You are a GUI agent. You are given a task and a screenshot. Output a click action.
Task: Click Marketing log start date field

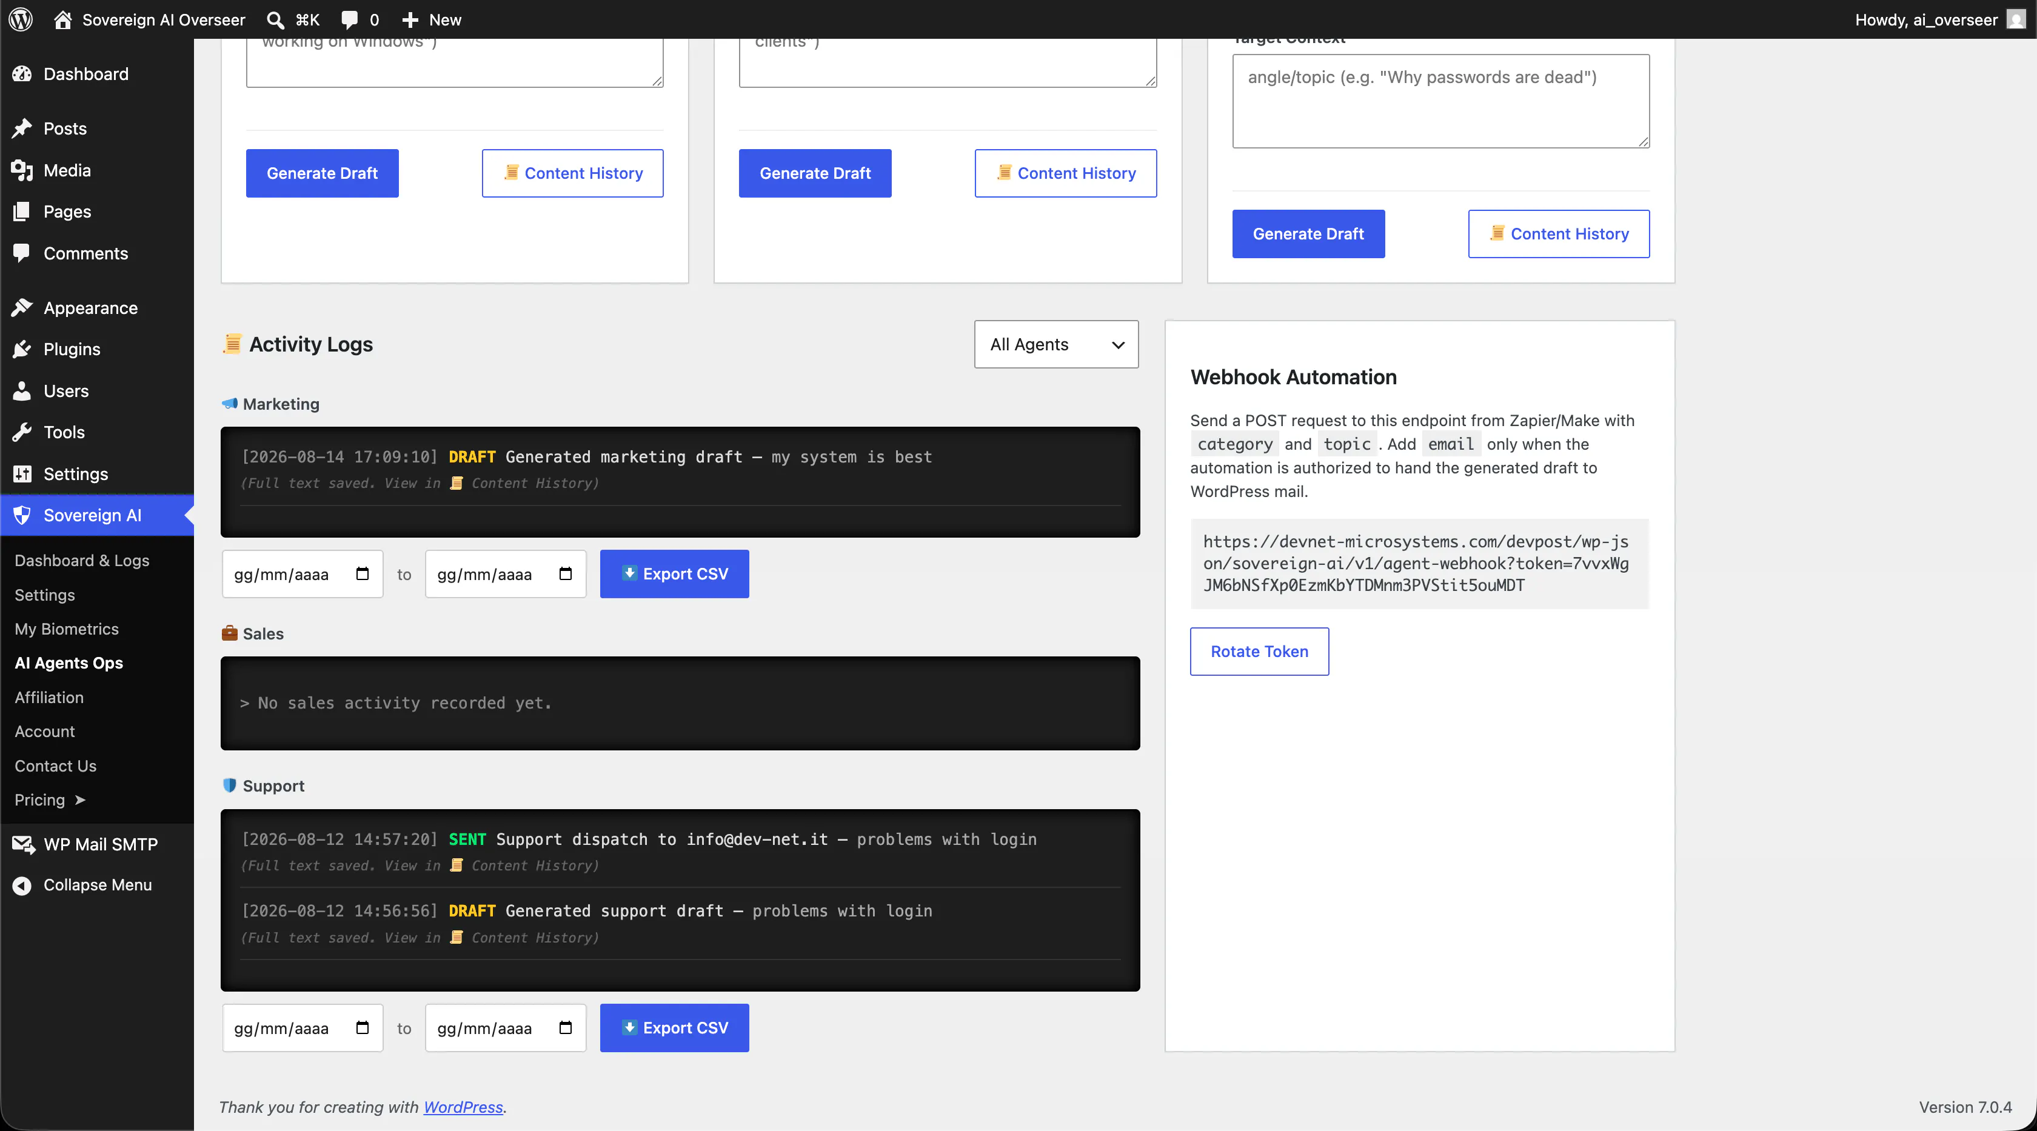302,575
